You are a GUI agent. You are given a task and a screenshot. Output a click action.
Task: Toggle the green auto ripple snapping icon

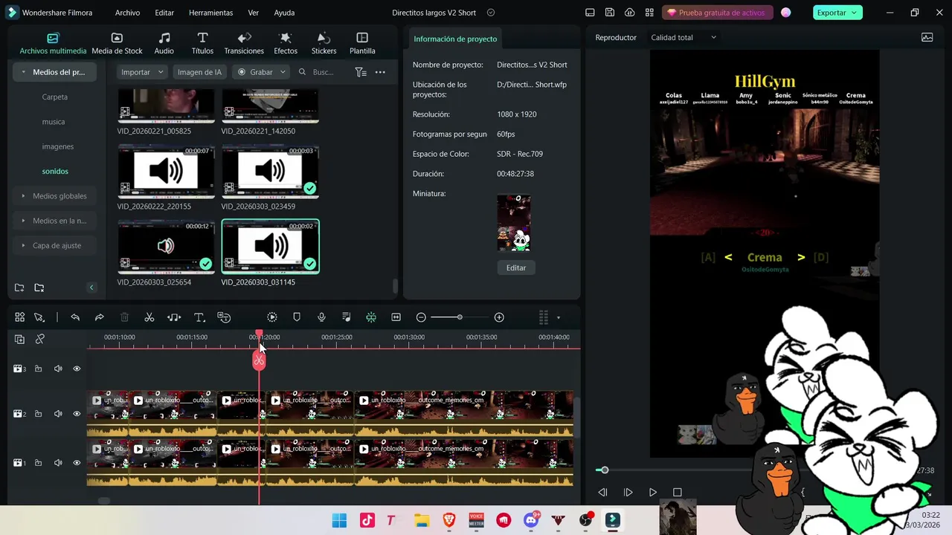[x=371, y=317]
